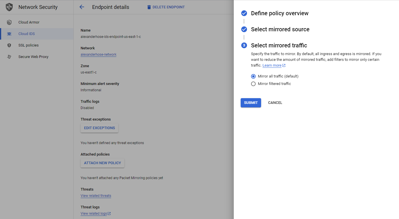
Task: Click the Network Security shield logo
Action: coord(9,7)
